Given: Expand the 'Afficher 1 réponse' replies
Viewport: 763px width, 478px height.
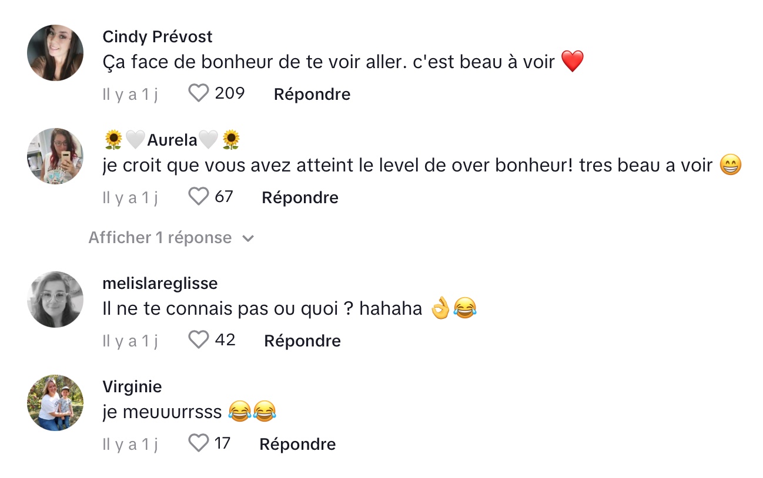Looking at the screenshot, I should [x=160, y=238].
